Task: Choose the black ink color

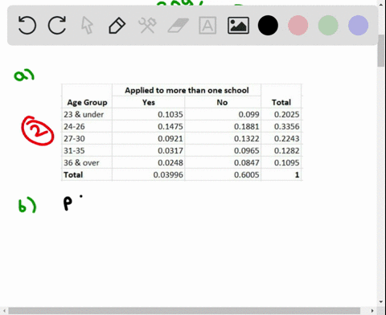Action: pyautogui.click(x=268, y=25)
